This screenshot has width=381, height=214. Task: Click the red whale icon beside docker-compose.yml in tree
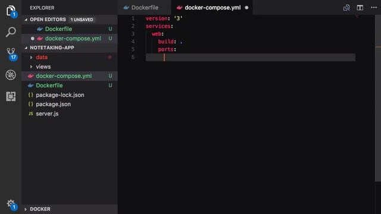(x=30, y=76)
